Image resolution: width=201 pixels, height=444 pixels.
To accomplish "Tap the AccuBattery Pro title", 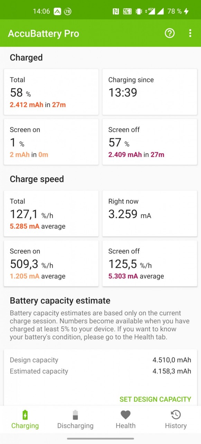I will pos(44,33).
